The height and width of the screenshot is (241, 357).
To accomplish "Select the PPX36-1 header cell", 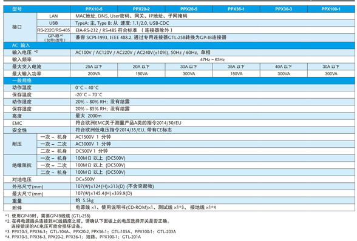I will [x=236, y=9].
